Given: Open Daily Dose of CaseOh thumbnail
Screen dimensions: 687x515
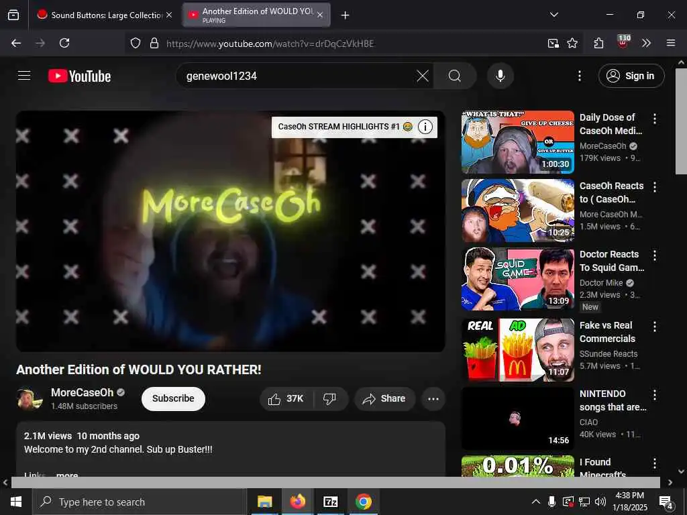Looking at the screenshot, I should pyautogui.click(x=517, y=142).
